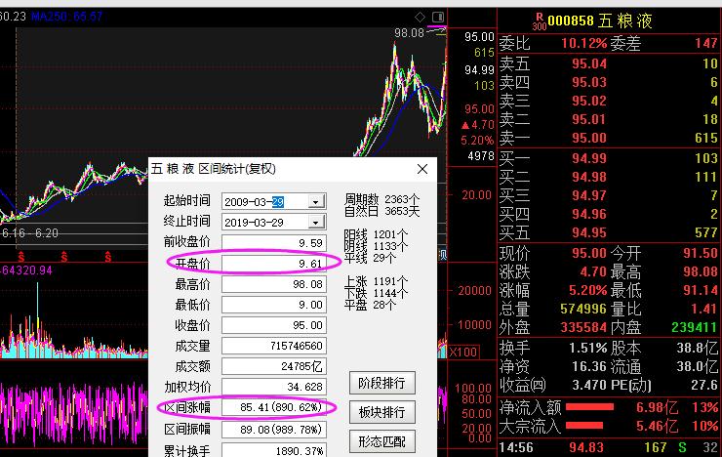Click the 卖一 price 95.00
The width and height of the screenshot is (722, 457).
(x=589, y=138)
